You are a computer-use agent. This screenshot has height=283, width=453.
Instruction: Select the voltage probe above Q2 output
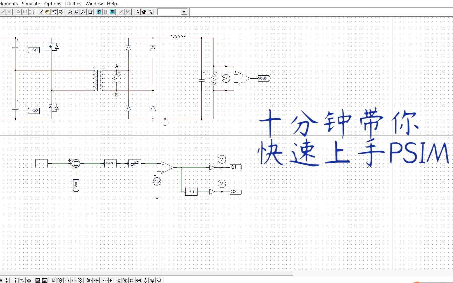222,184
